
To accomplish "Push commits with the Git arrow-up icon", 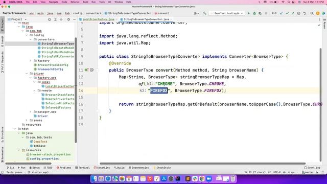I will point(293,13).
